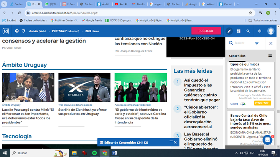This screenshot has height=157, width=280.
Task: Open NOTAS SEO bookmark
Action: point(119,21)
